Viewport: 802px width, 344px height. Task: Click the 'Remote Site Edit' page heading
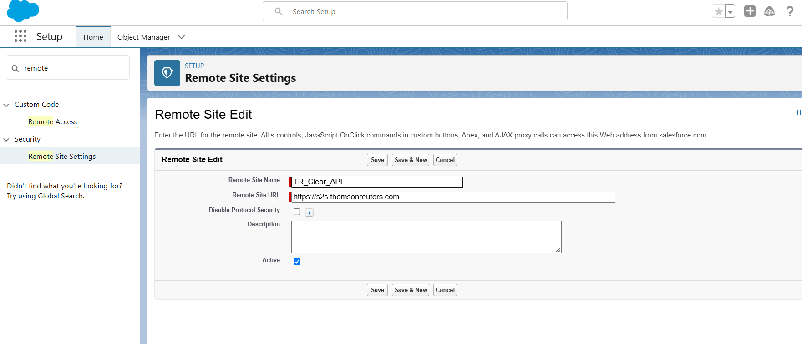tap(203, 115)
